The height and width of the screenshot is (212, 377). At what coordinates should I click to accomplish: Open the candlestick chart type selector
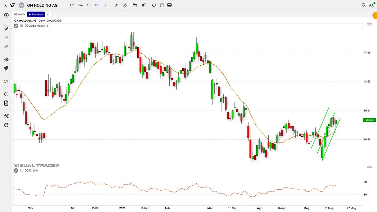point(116,5)
